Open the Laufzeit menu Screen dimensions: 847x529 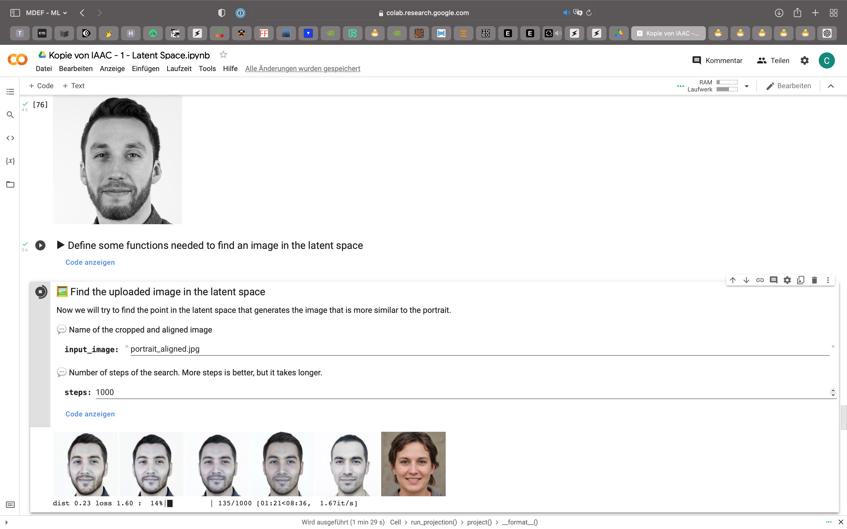click(179, 69)
